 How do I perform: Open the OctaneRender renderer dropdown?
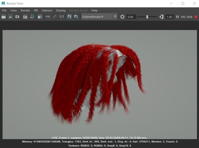pos(115,17)
